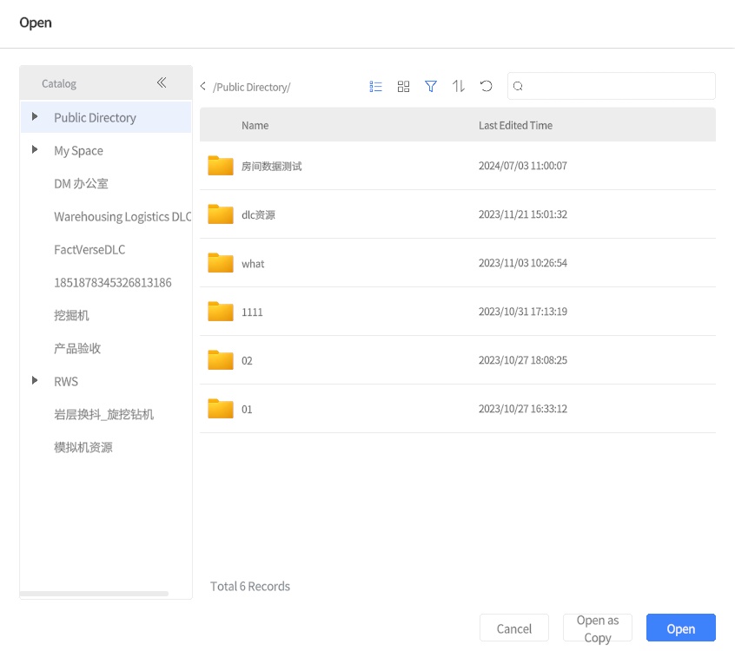The image size is (735, 651).
Task: Expand the Public Directory tree node
Action: point(35,117)
